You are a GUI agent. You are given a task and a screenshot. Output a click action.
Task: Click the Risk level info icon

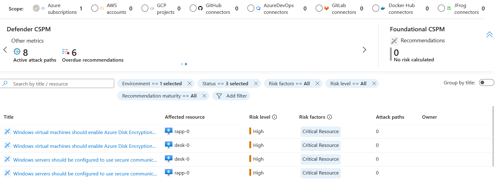coord(274,117)
